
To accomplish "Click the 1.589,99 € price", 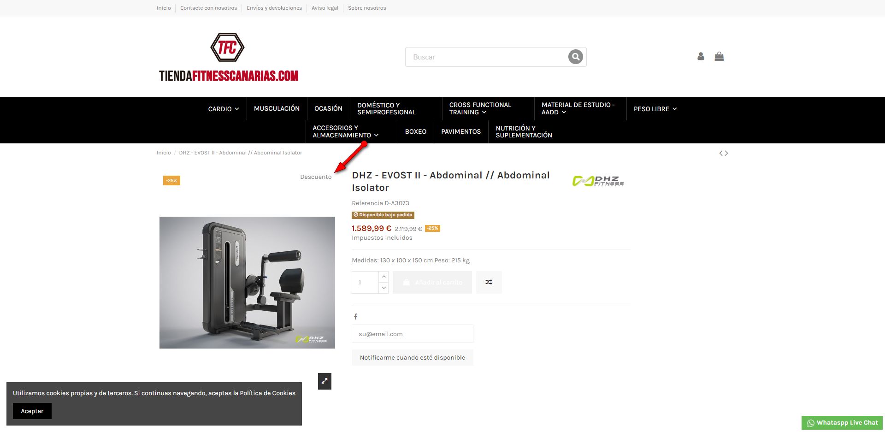I will [x=372, y=228].
